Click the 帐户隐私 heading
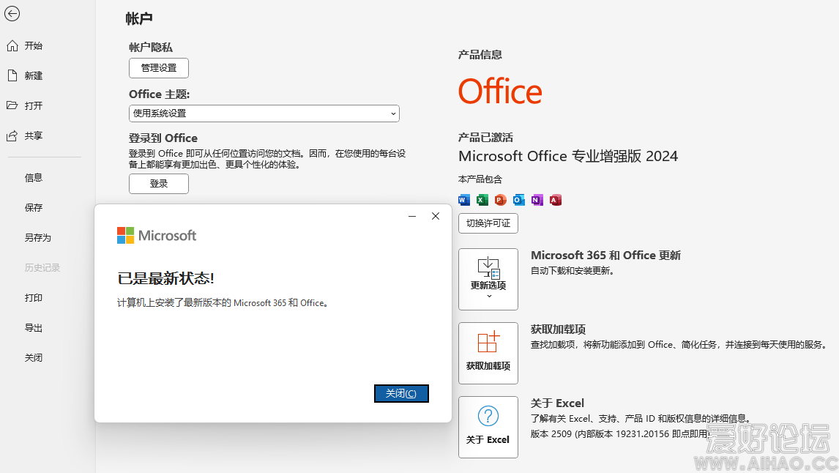The height and width of the screenshot is (473, 839). [151, 48]
